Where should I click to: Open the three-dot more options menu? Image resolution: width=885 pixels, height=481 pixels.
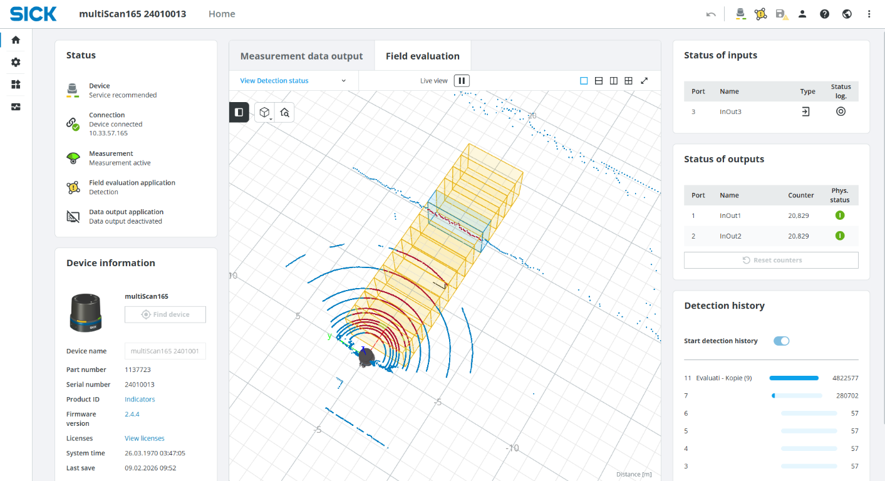[x=869, y=14]
